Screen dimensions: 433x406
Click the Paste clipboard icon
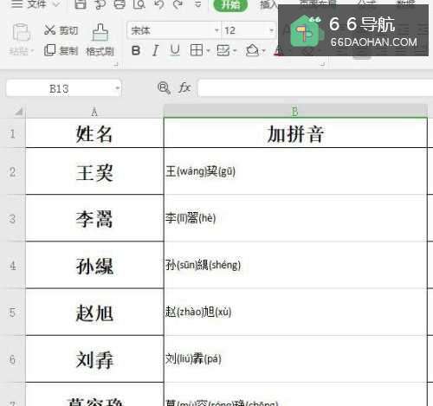click(x=22, y=32)
